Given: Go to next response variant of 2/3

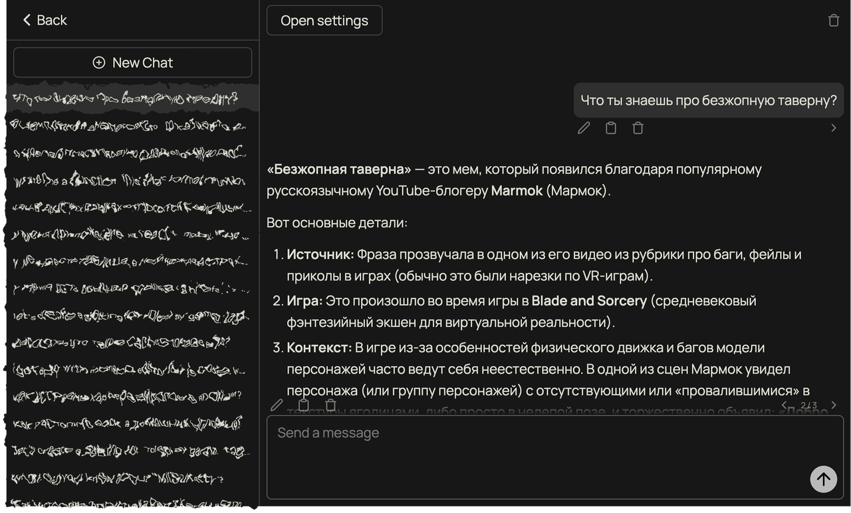Looking at the screenshot, I should (834, 405).
